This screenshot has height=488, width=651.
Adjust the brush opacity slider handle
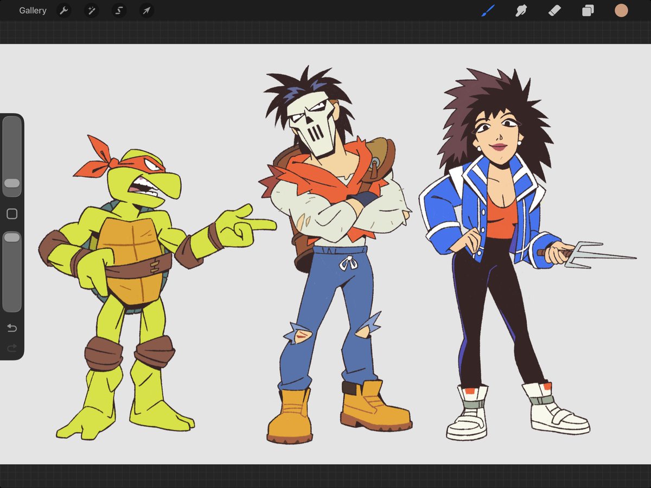tap(12, 237)
